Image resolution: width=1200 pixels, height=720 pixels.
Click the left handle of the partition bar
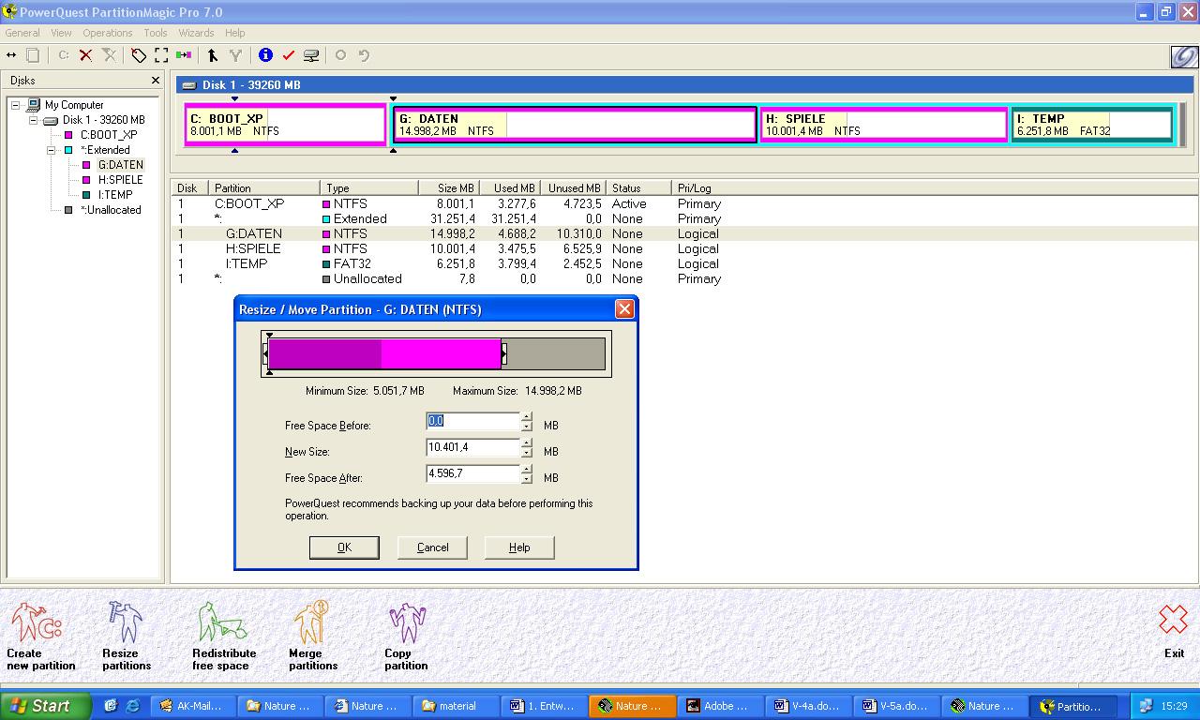pyautogui.click(x=265, y=353)
